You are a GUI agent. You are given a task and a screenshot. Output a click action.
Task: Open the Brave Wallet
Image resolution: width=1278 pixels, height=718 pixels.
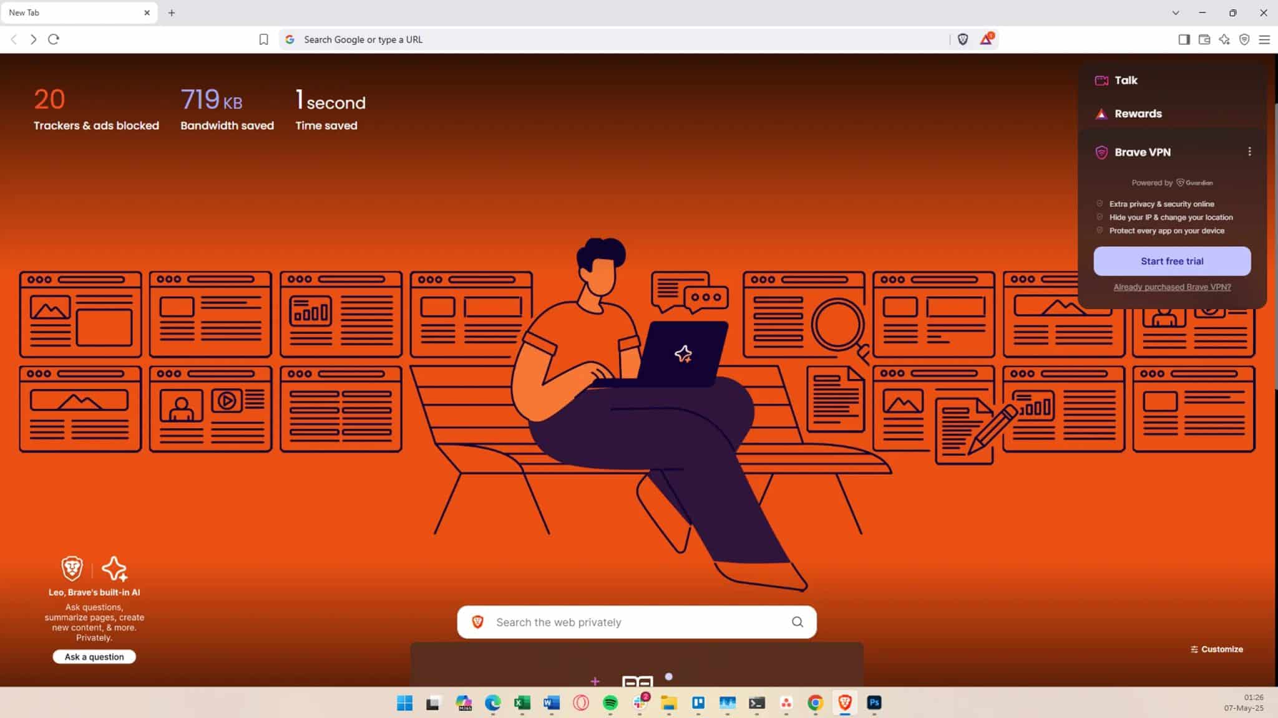[x=1204, y=39]
